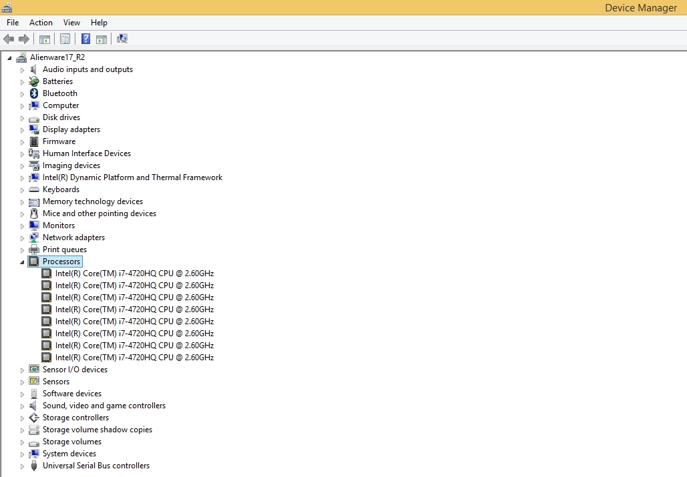Expand the Disk drives category
Screen dimensions: 687x477
click(22, 118)
